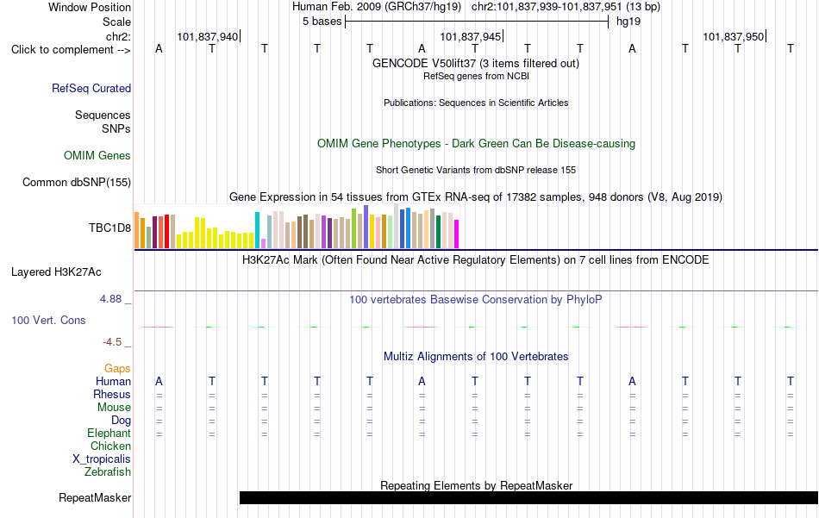Screen dimensions: 819x518
Task: Open the 100 Vert. Cons track label
Action: tap(48, 320)
